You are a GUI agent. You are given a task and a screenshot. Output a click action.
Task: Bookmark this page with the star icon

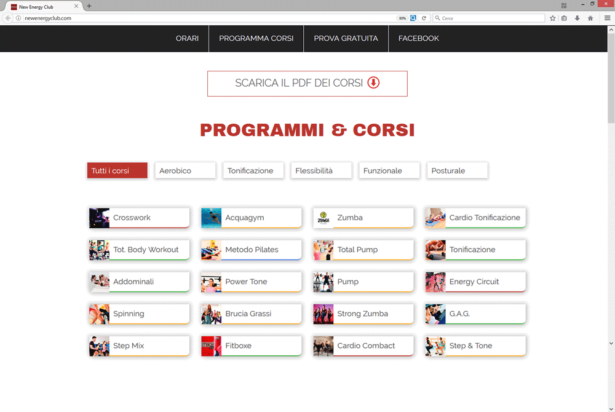[x=553, y=18]
